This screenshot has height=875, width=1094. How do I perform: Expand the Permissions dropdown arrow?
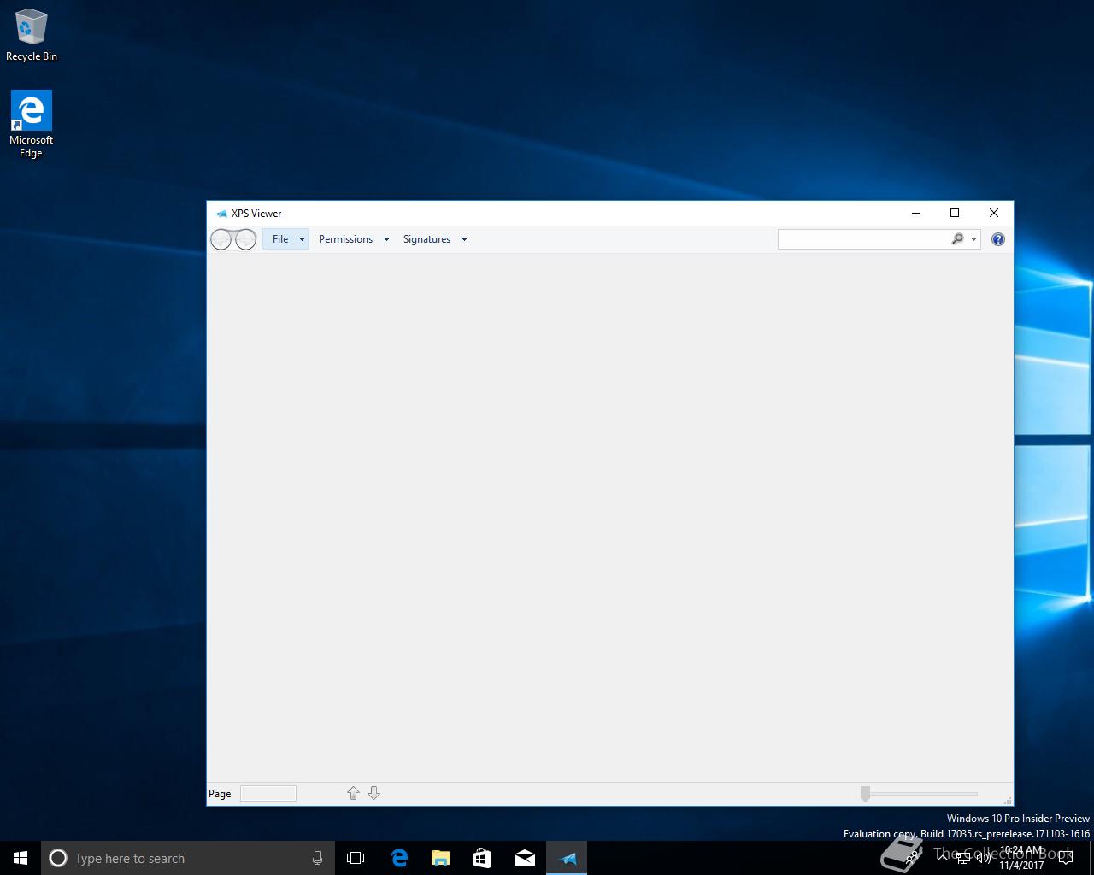386,239
